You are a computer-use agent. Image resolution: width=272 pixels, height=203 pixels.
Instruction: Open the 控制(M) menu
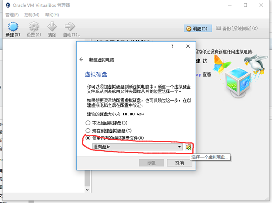[32, 15]
